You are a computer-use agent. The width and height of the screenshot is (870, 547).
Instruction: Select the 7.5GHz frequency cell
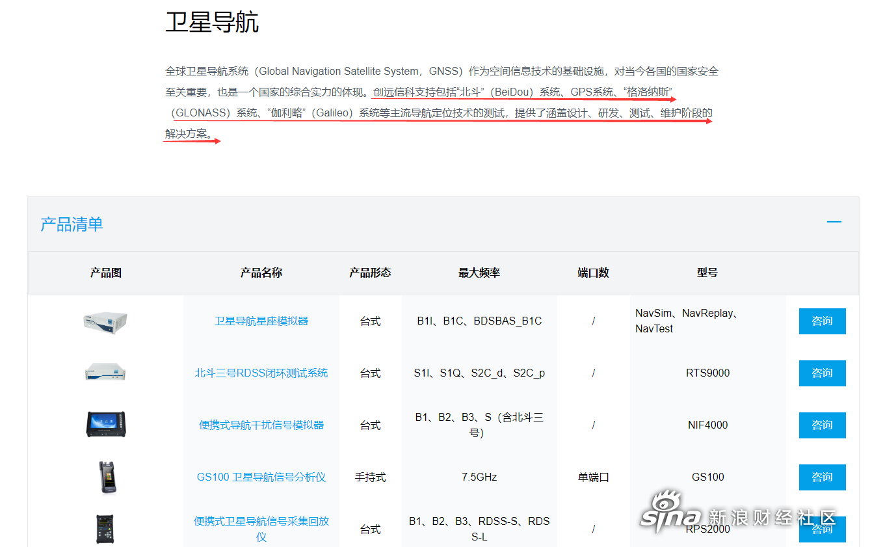coord(479,477)
